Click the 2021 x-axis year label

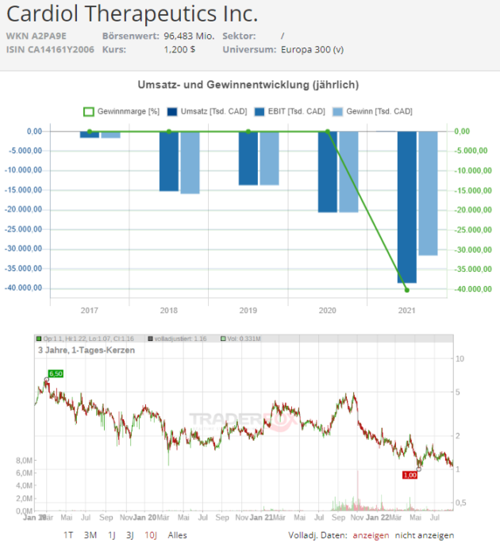[x=407, y=311]
